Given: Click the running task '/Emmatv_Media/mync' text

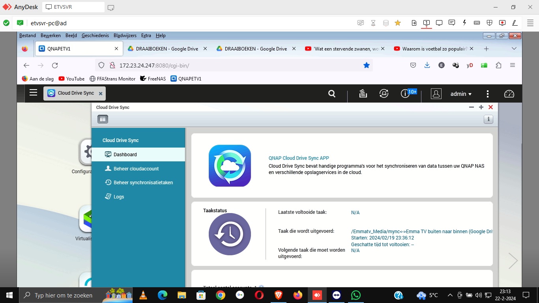Looking at the screenshot, I should pos(422,232).
